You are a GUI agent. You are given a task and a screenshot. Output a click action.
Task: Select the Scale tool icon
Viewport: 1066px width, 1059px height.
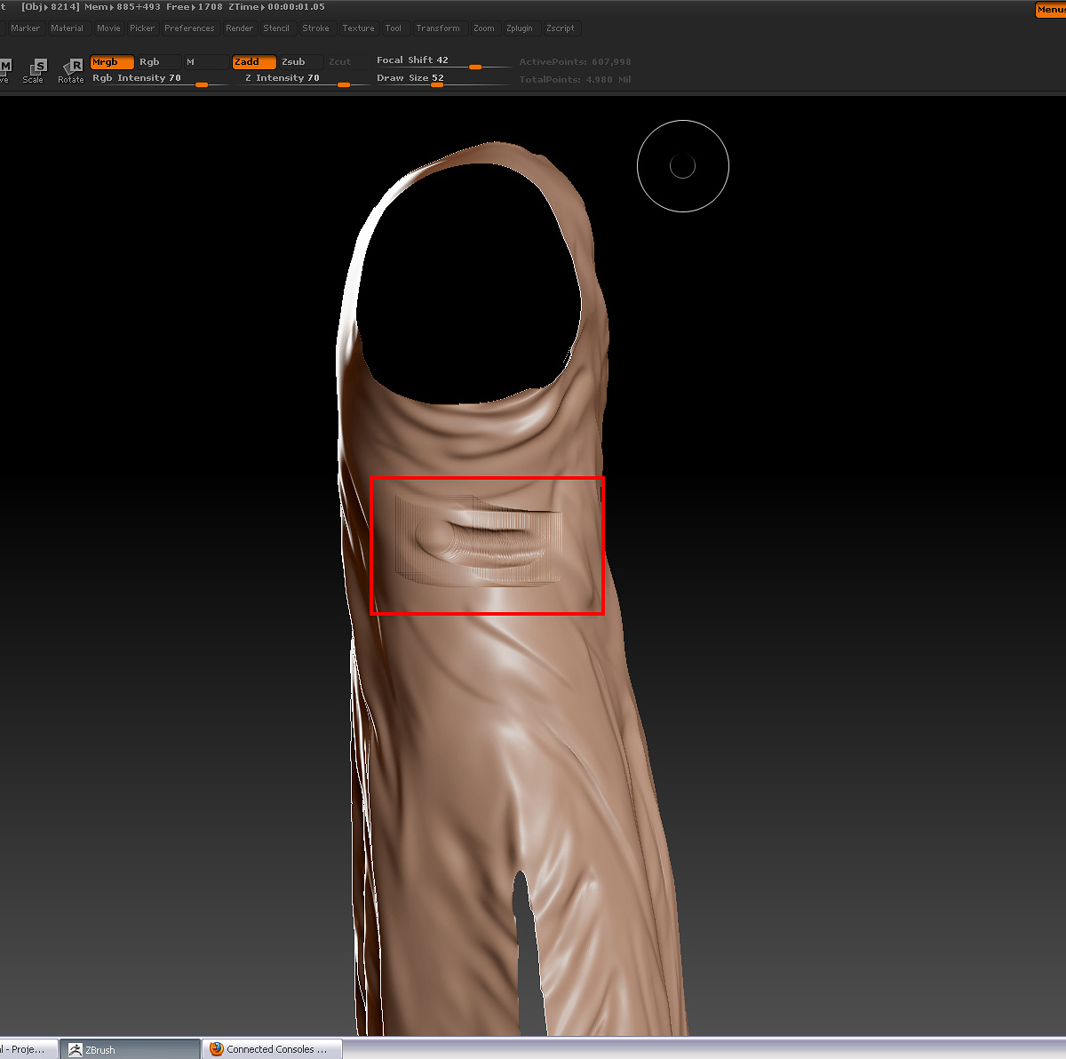point(36,70)
